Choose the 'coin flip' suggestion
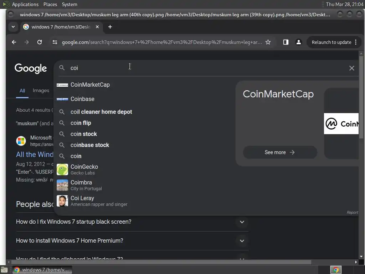Image resolution: width=365 pixels, height=274 pixels. click(x=144, y=123)
